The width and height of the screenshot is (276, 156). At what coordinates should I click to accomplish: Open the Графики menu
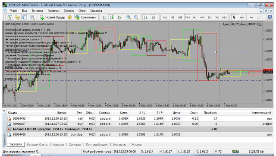tap(53, 11)
